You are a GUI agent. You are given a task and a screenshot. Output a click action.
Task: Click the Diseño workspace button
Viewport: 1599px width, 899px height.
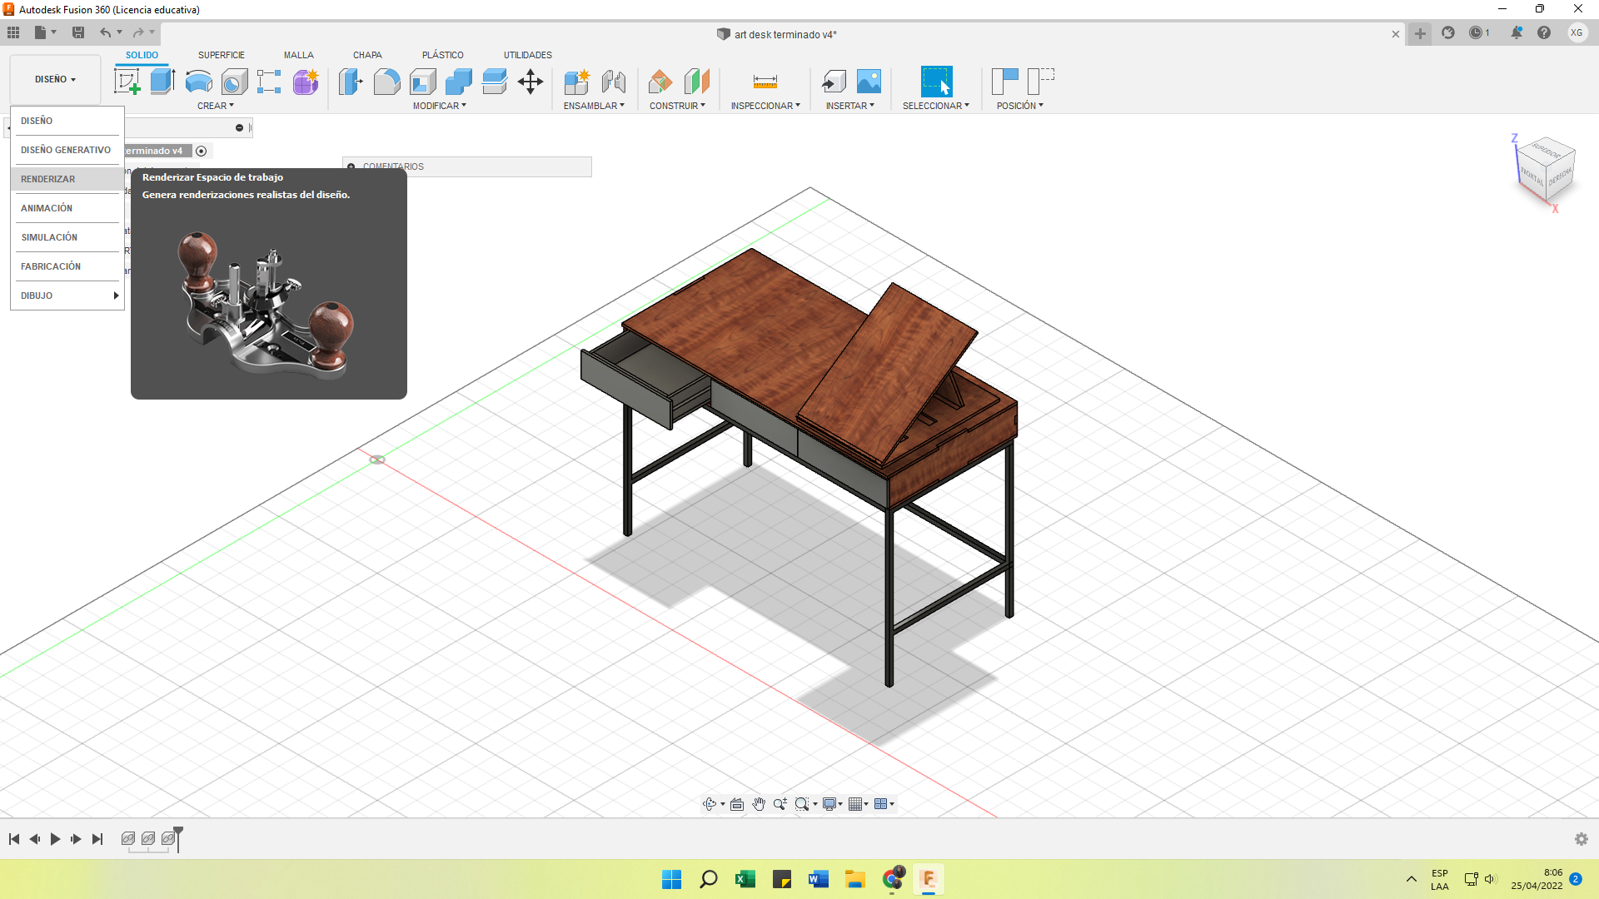click(x=55, y=79)
